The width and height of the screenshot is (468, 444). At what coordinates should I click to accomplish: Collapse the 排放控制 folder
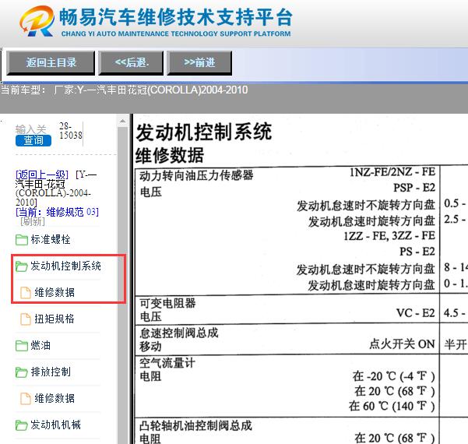coord(51,372)
